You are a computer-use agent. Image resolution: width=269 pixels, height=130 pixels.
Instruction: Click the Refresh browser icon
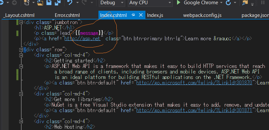pos(228,3)
